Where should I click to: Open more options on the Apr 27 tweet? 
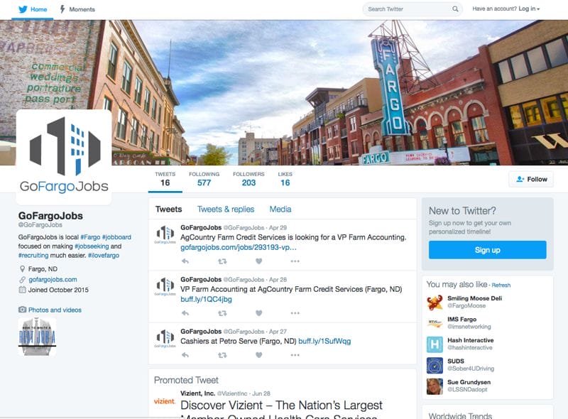pos(295,354)
